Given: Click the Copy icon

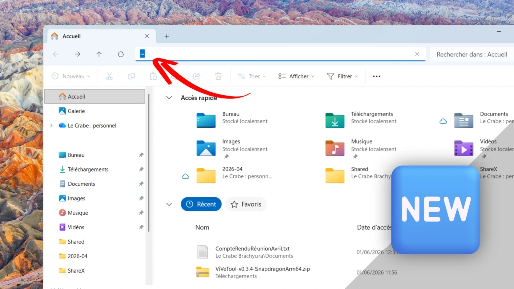Looking at the screenshot, I should pos(131,76).
